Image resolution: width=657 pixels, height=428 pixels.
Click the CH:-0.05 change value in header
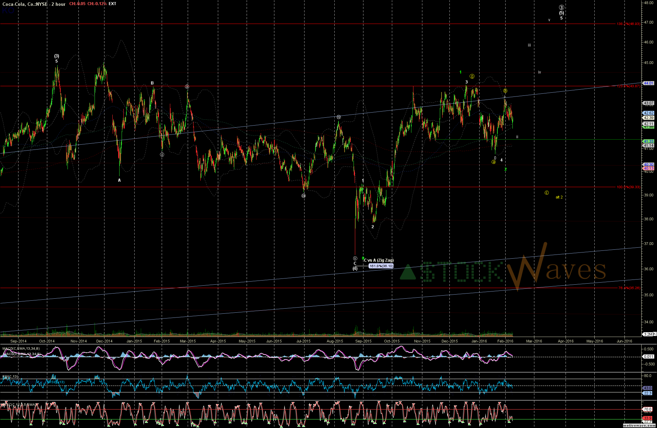(x=77, y=4)
